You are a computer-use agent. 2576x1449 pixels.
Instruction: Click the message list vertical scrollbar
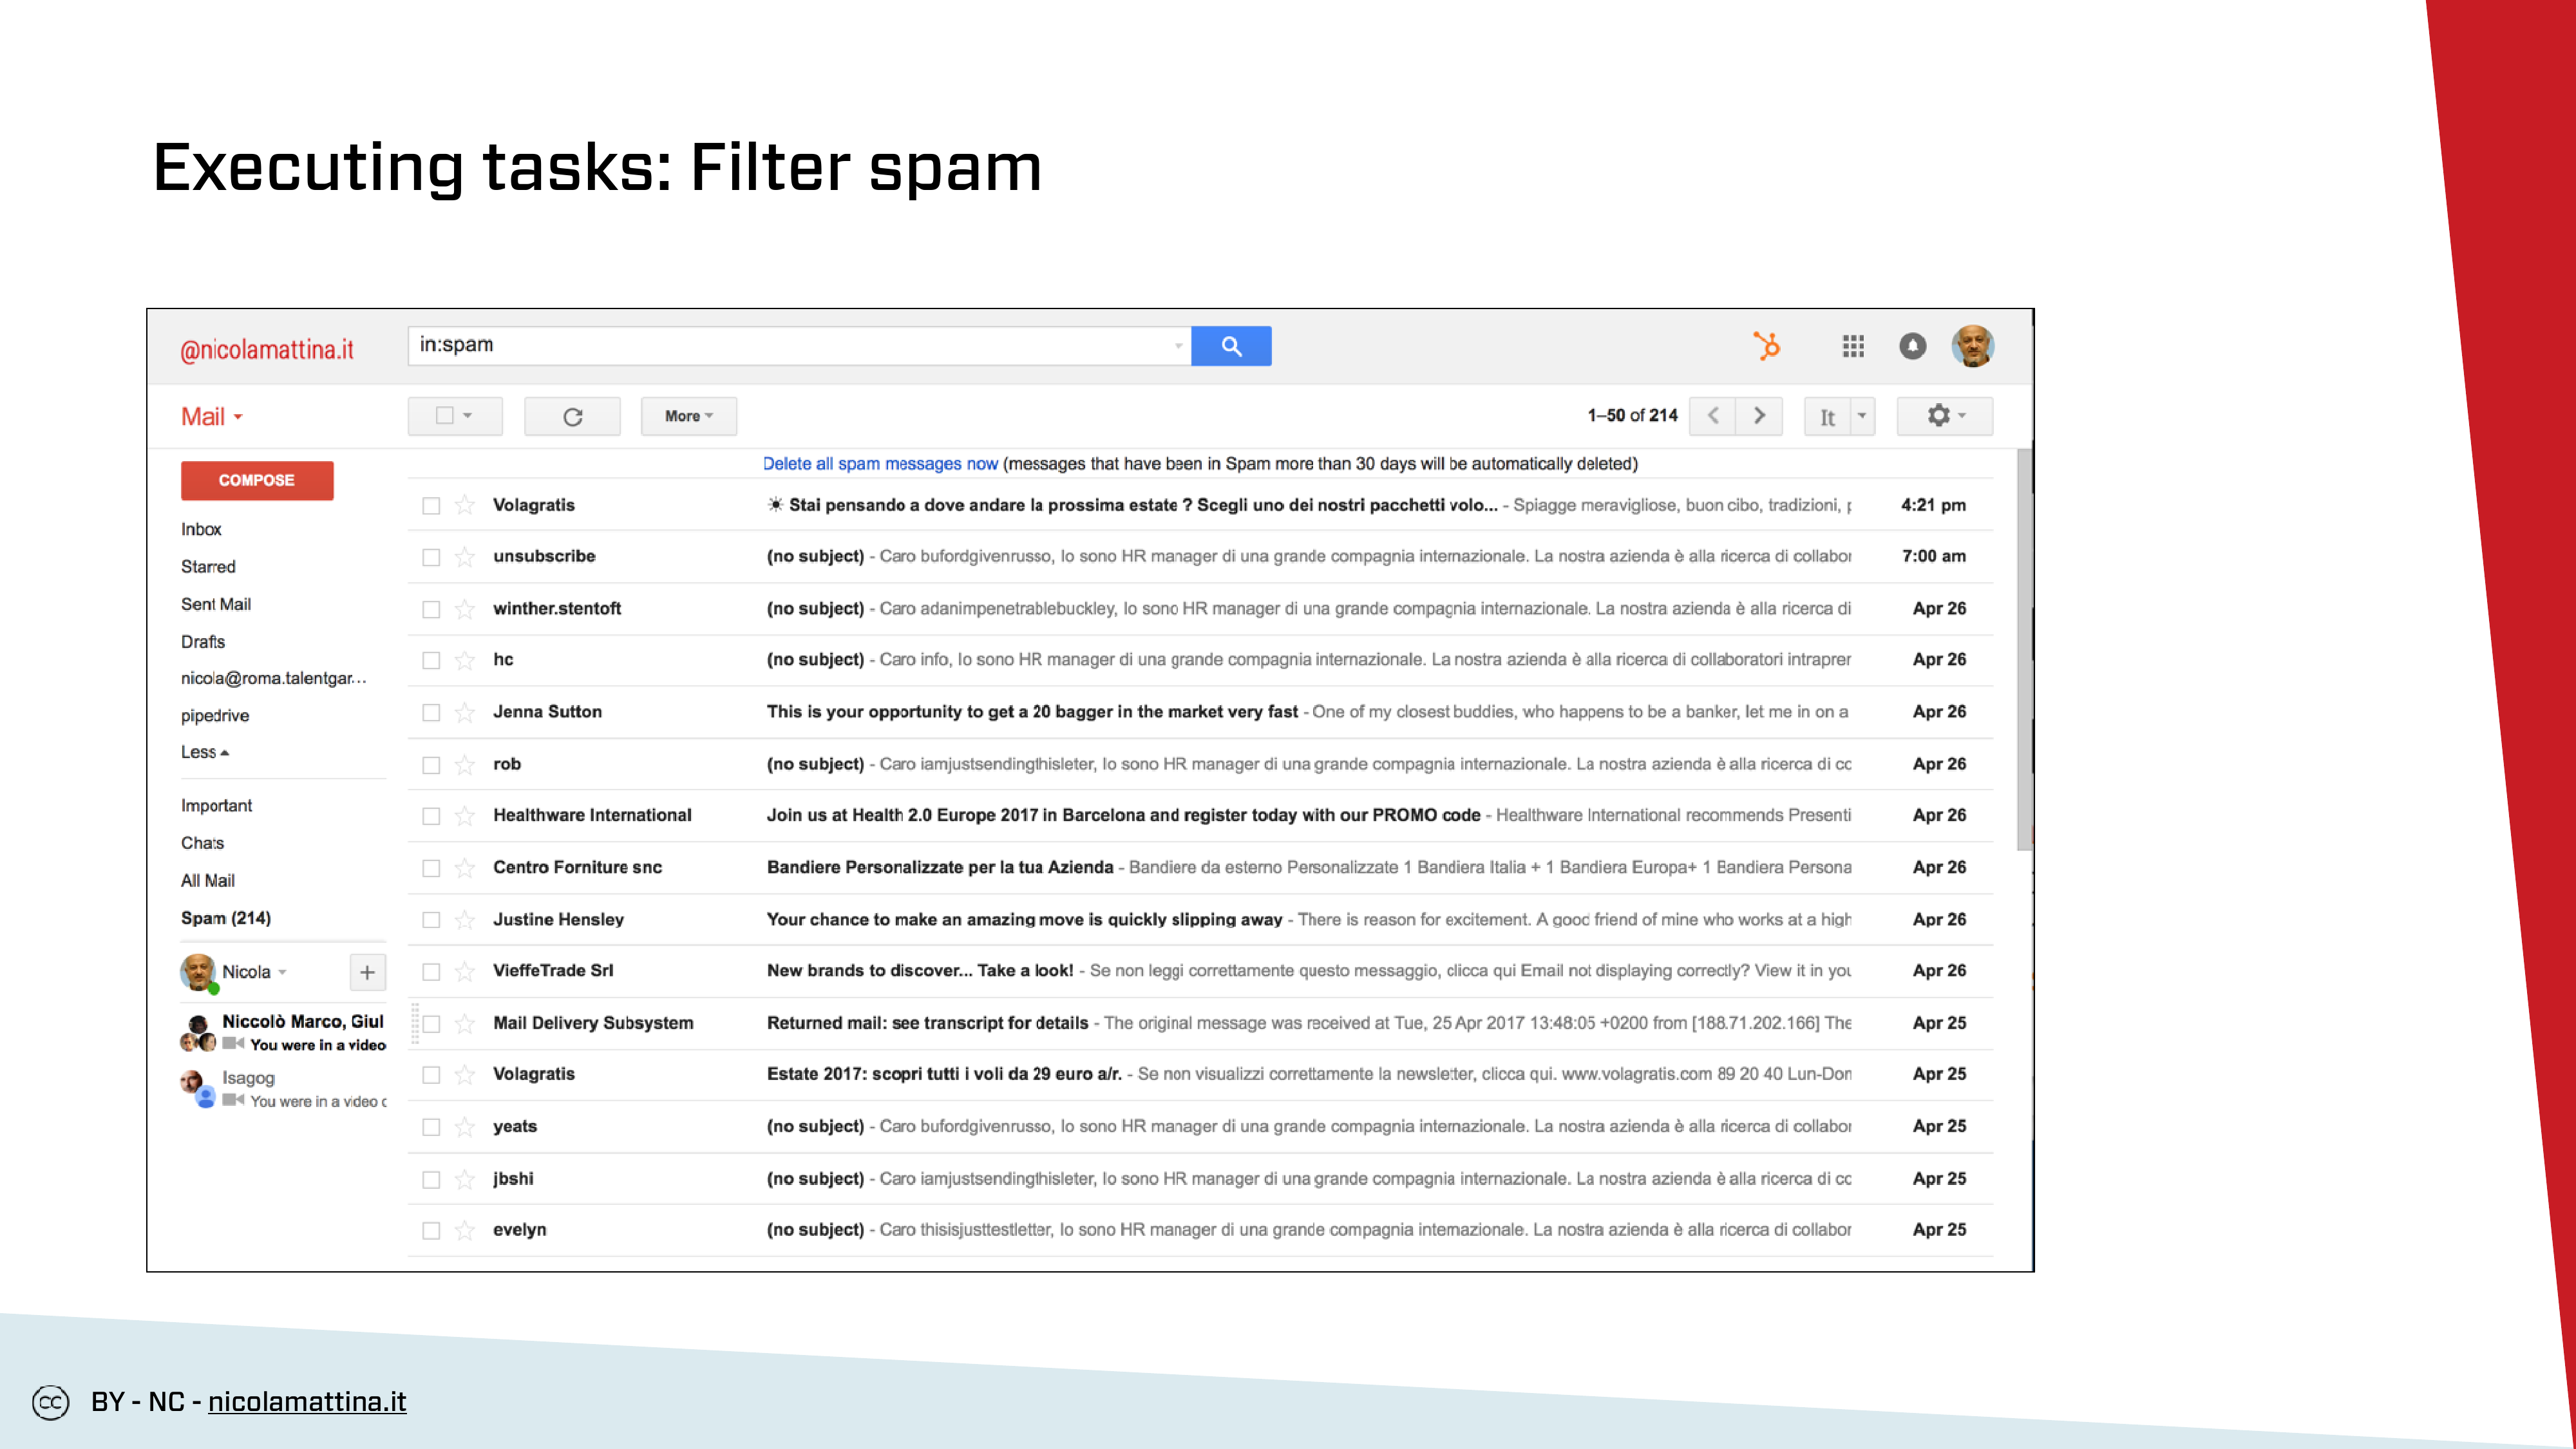click(2024, 650)
